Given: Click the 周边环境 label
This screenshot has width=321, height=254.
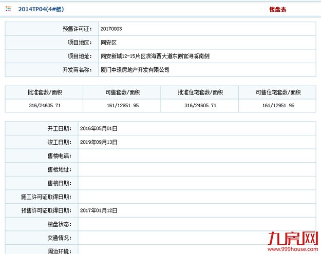Looking at the screenshot, I should click(60, 251).
